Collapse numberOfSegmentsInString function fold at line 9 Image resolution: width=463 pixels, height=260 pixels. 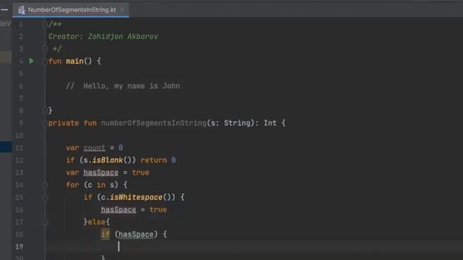(45, 123)
